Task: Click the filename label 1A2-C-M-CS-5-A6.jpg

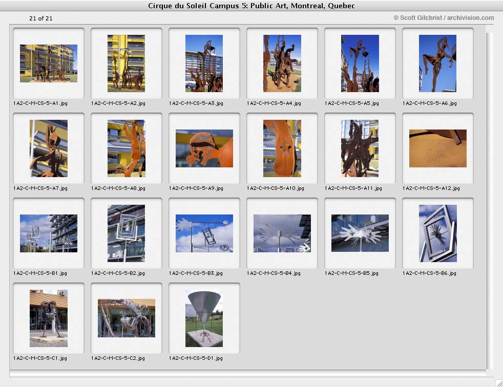Action: click(x=430, y=103)
